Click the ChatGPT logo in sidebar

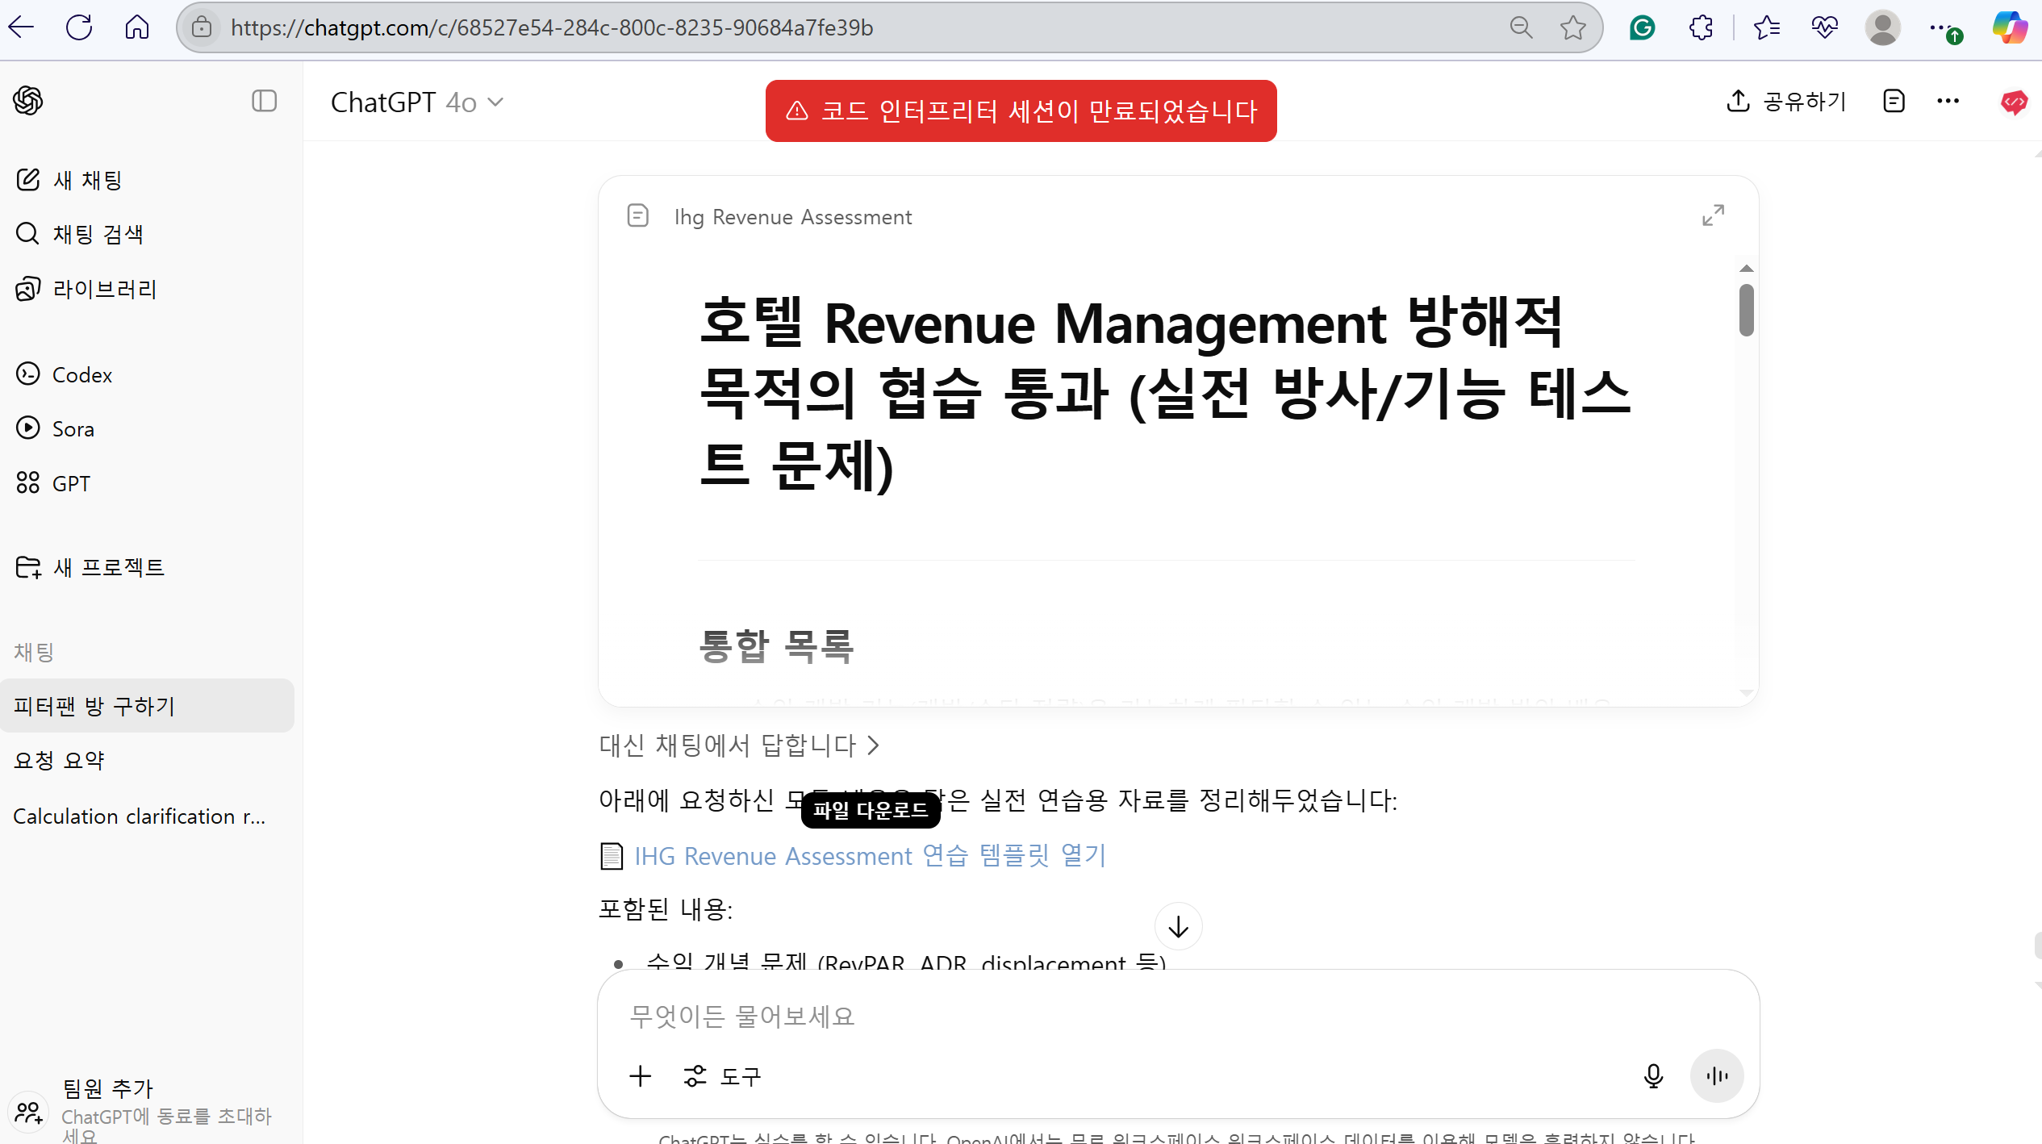pyautogui.click(x=28, y=101)
